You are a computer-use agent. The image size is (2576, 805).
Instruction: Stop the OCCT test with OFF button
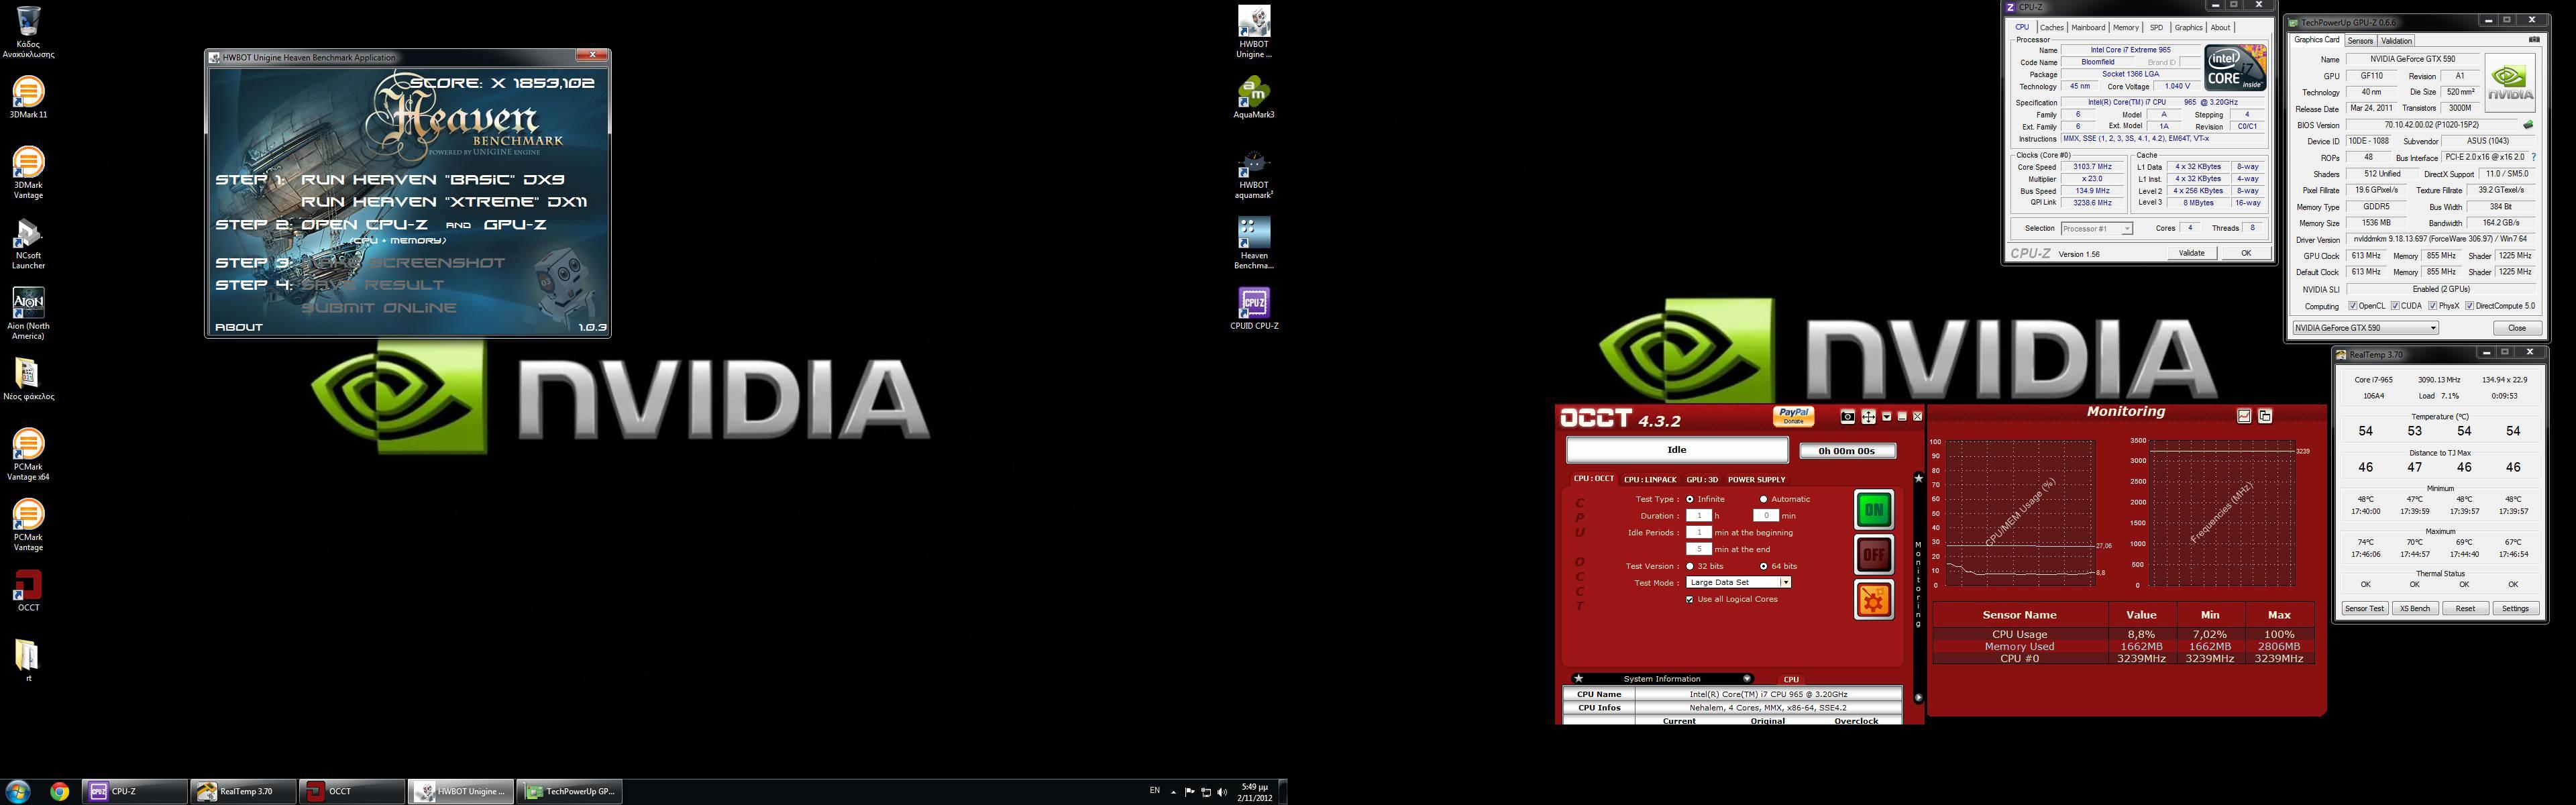tap(1873, 554)
